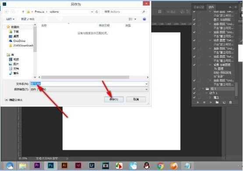This screenshot has height=171, width=243.
Task: Open the blue help icon in the dialog
Action: pyautogui.click(x=144, y=19)
